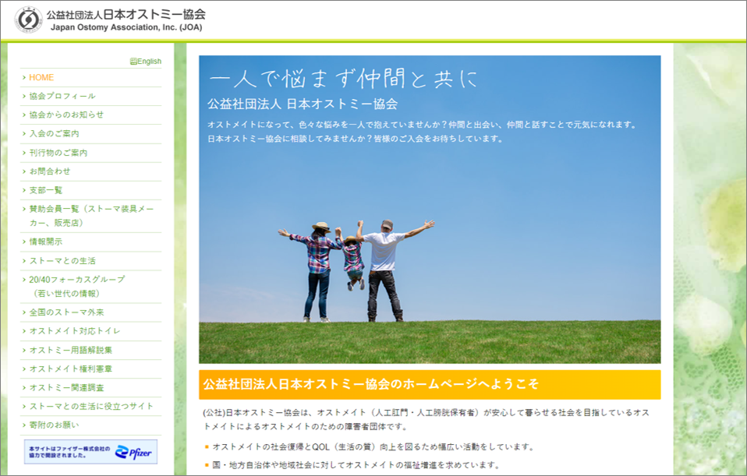Click 寄附のお願い donation link
The height and width of the screenshot is (476, 747).
54,425
